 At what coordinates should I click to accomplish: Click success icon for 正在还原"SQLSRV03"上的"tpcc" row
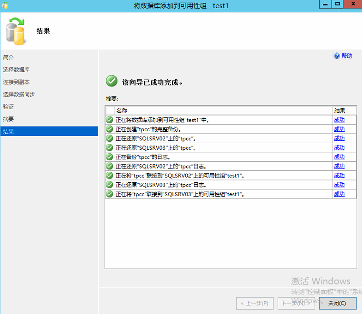(110, 147)
